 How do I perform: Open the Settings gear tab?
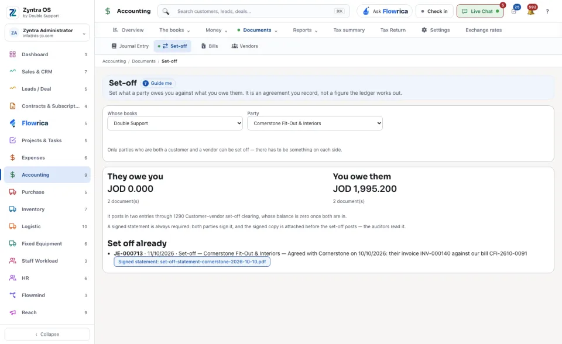click(x=436, y=30)
